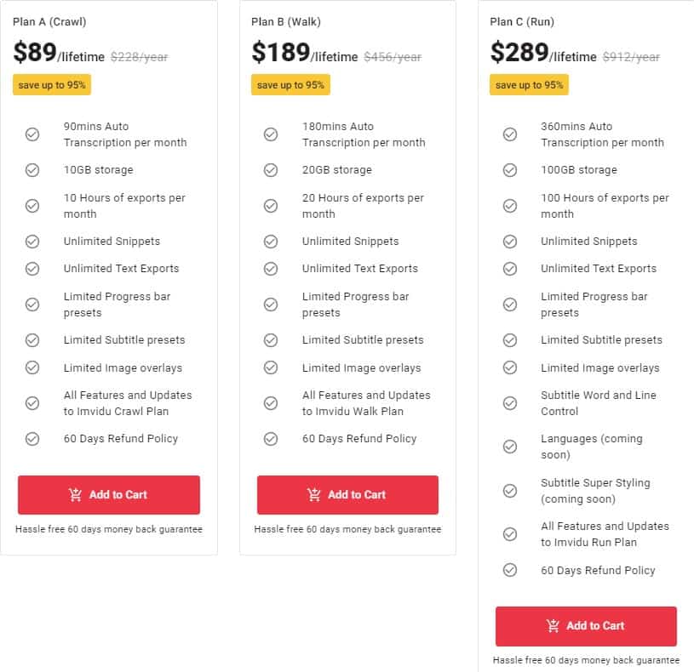This screenshot has width=694, height=672.
Task: Click the save up to 95% badge under Plan C
Action: pos(530,85)
